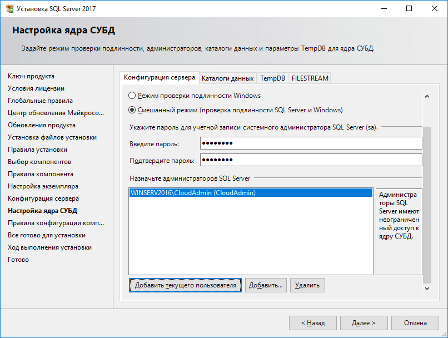Click the SQL Server setup title bar icon
The height and width of the screenshot is (338, 448).
(9, 9)
